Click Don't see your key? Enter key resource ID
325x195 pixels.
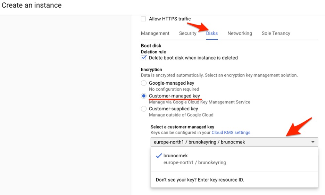(200, 180)
